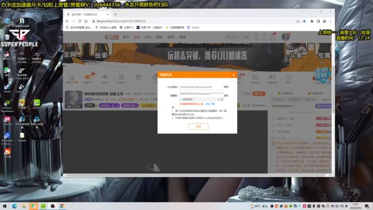Open the first Douyu nav item next to logo
Viewport: 373px width, 210px height.
click(126, 37)
